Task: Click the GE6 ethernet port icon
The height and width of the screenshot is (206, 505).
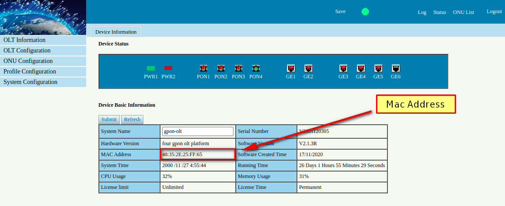Action: (396, 68)
